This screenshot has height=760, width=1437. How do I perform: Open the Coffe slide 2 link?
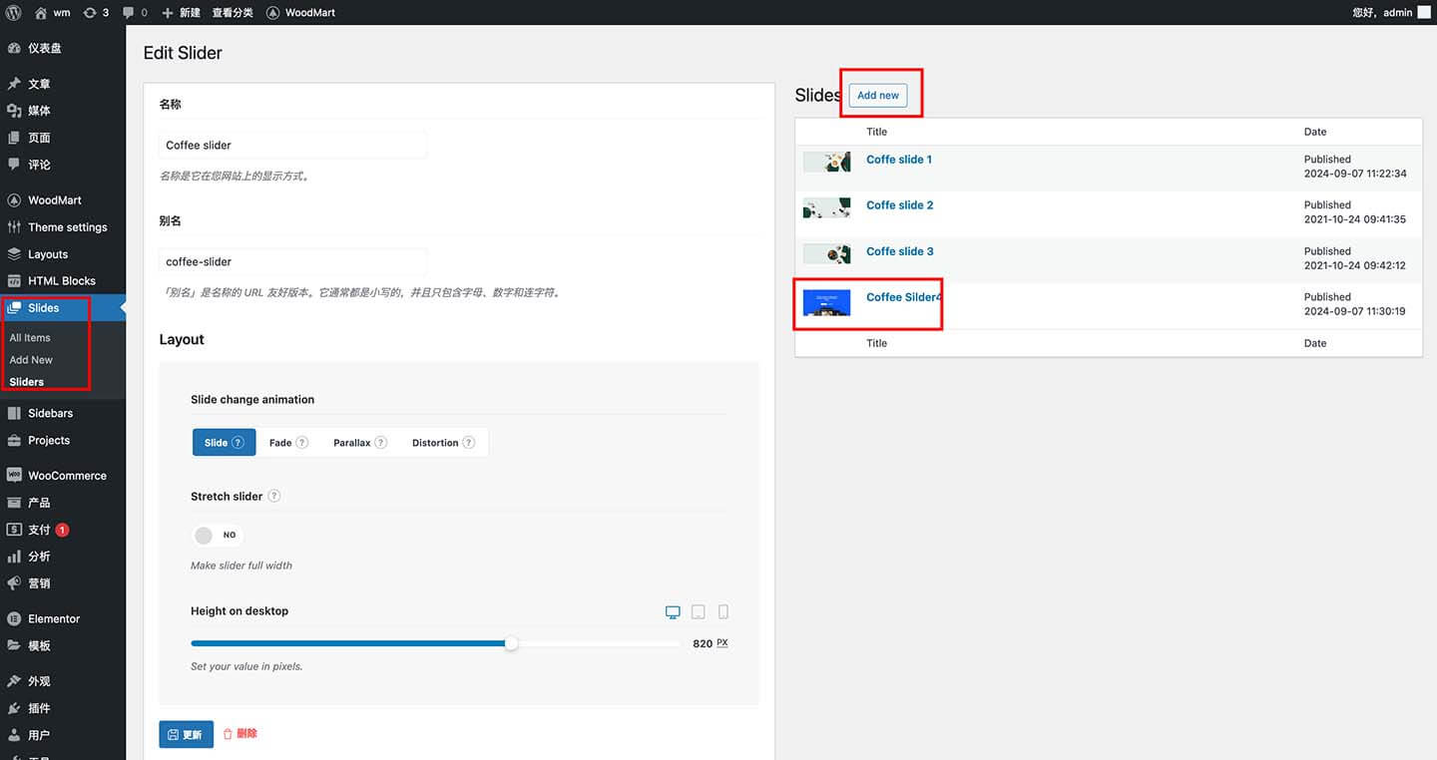(x=900, y=205)
